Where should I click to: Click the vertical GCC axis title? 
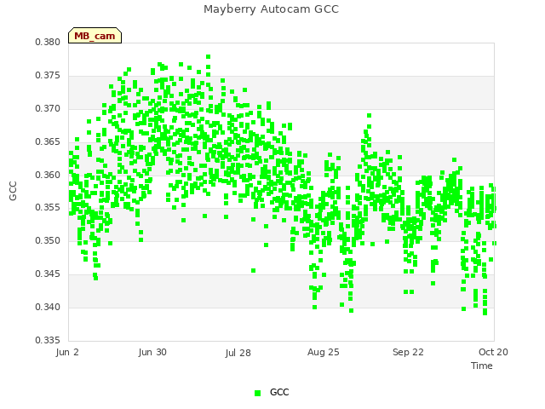tap(13, 191)
